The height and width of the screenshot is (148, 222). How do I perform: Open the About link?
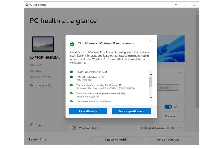pyautogui.click(x=39, y=126)
